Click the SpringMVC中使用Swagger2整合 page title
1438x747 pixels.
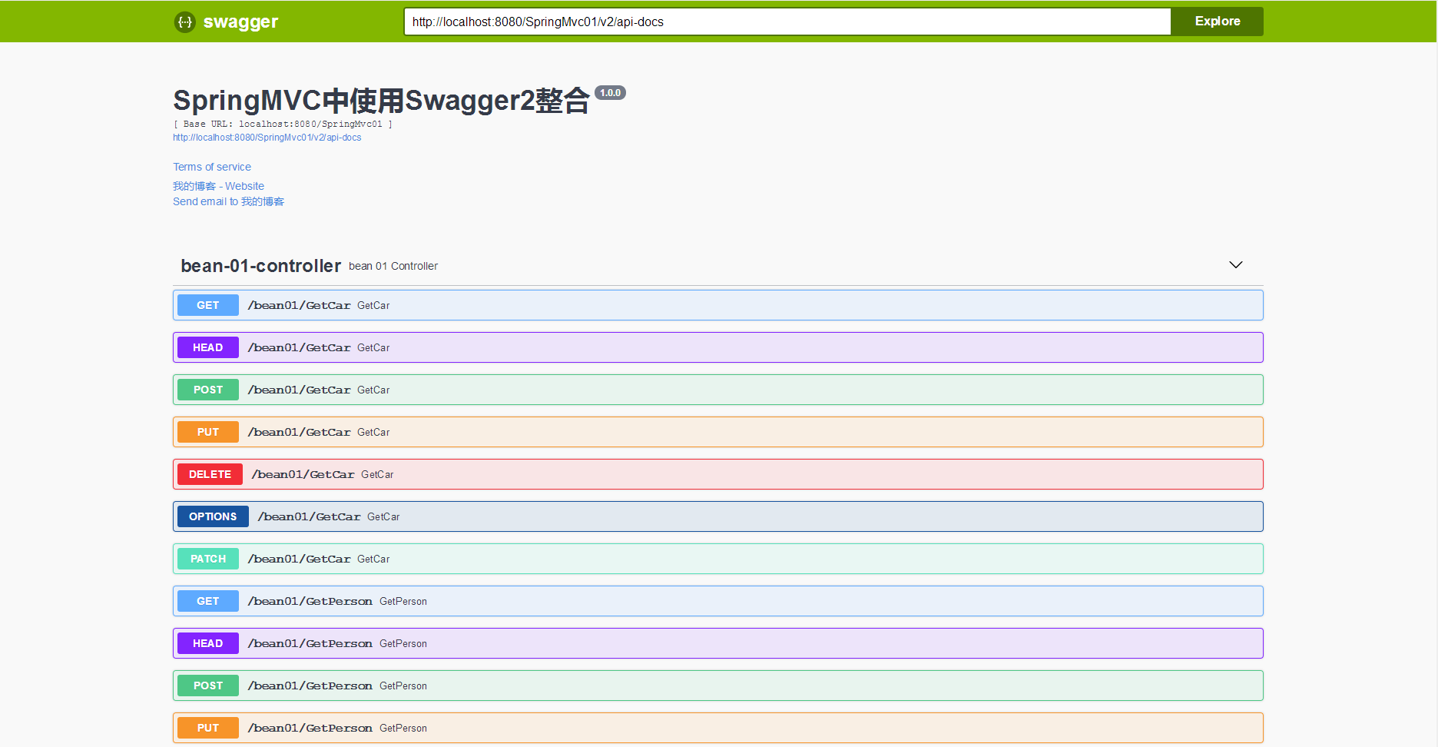click(381, 101)
